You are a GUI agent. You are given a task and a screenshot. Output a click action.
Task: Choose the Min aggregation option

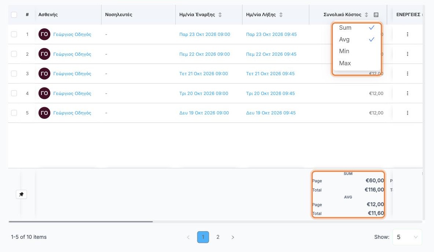(x=357, y=51)
